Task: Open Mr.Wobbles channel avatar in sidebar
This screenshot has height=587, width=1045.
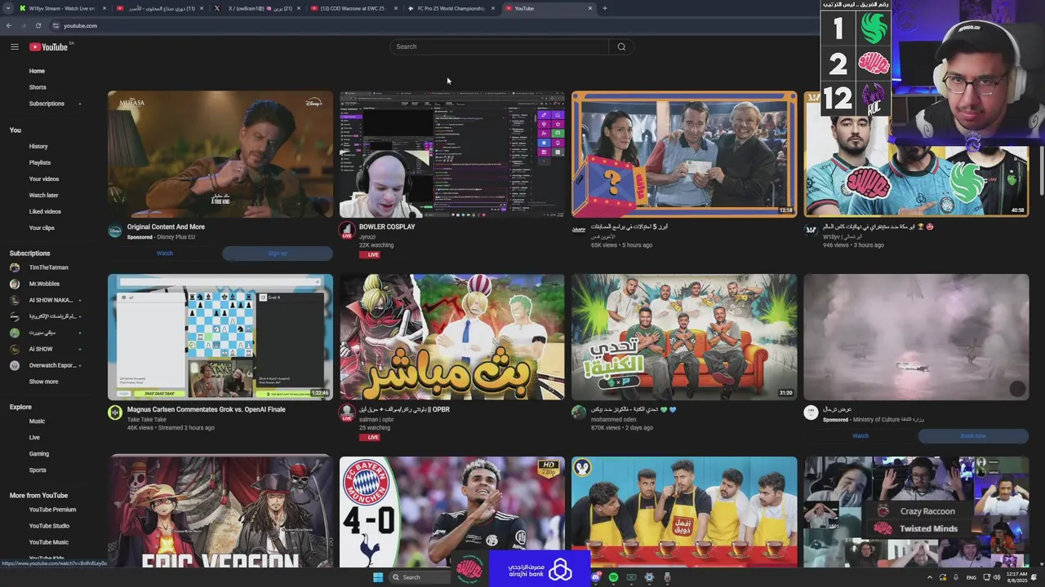Action: [x=15, y=284]
